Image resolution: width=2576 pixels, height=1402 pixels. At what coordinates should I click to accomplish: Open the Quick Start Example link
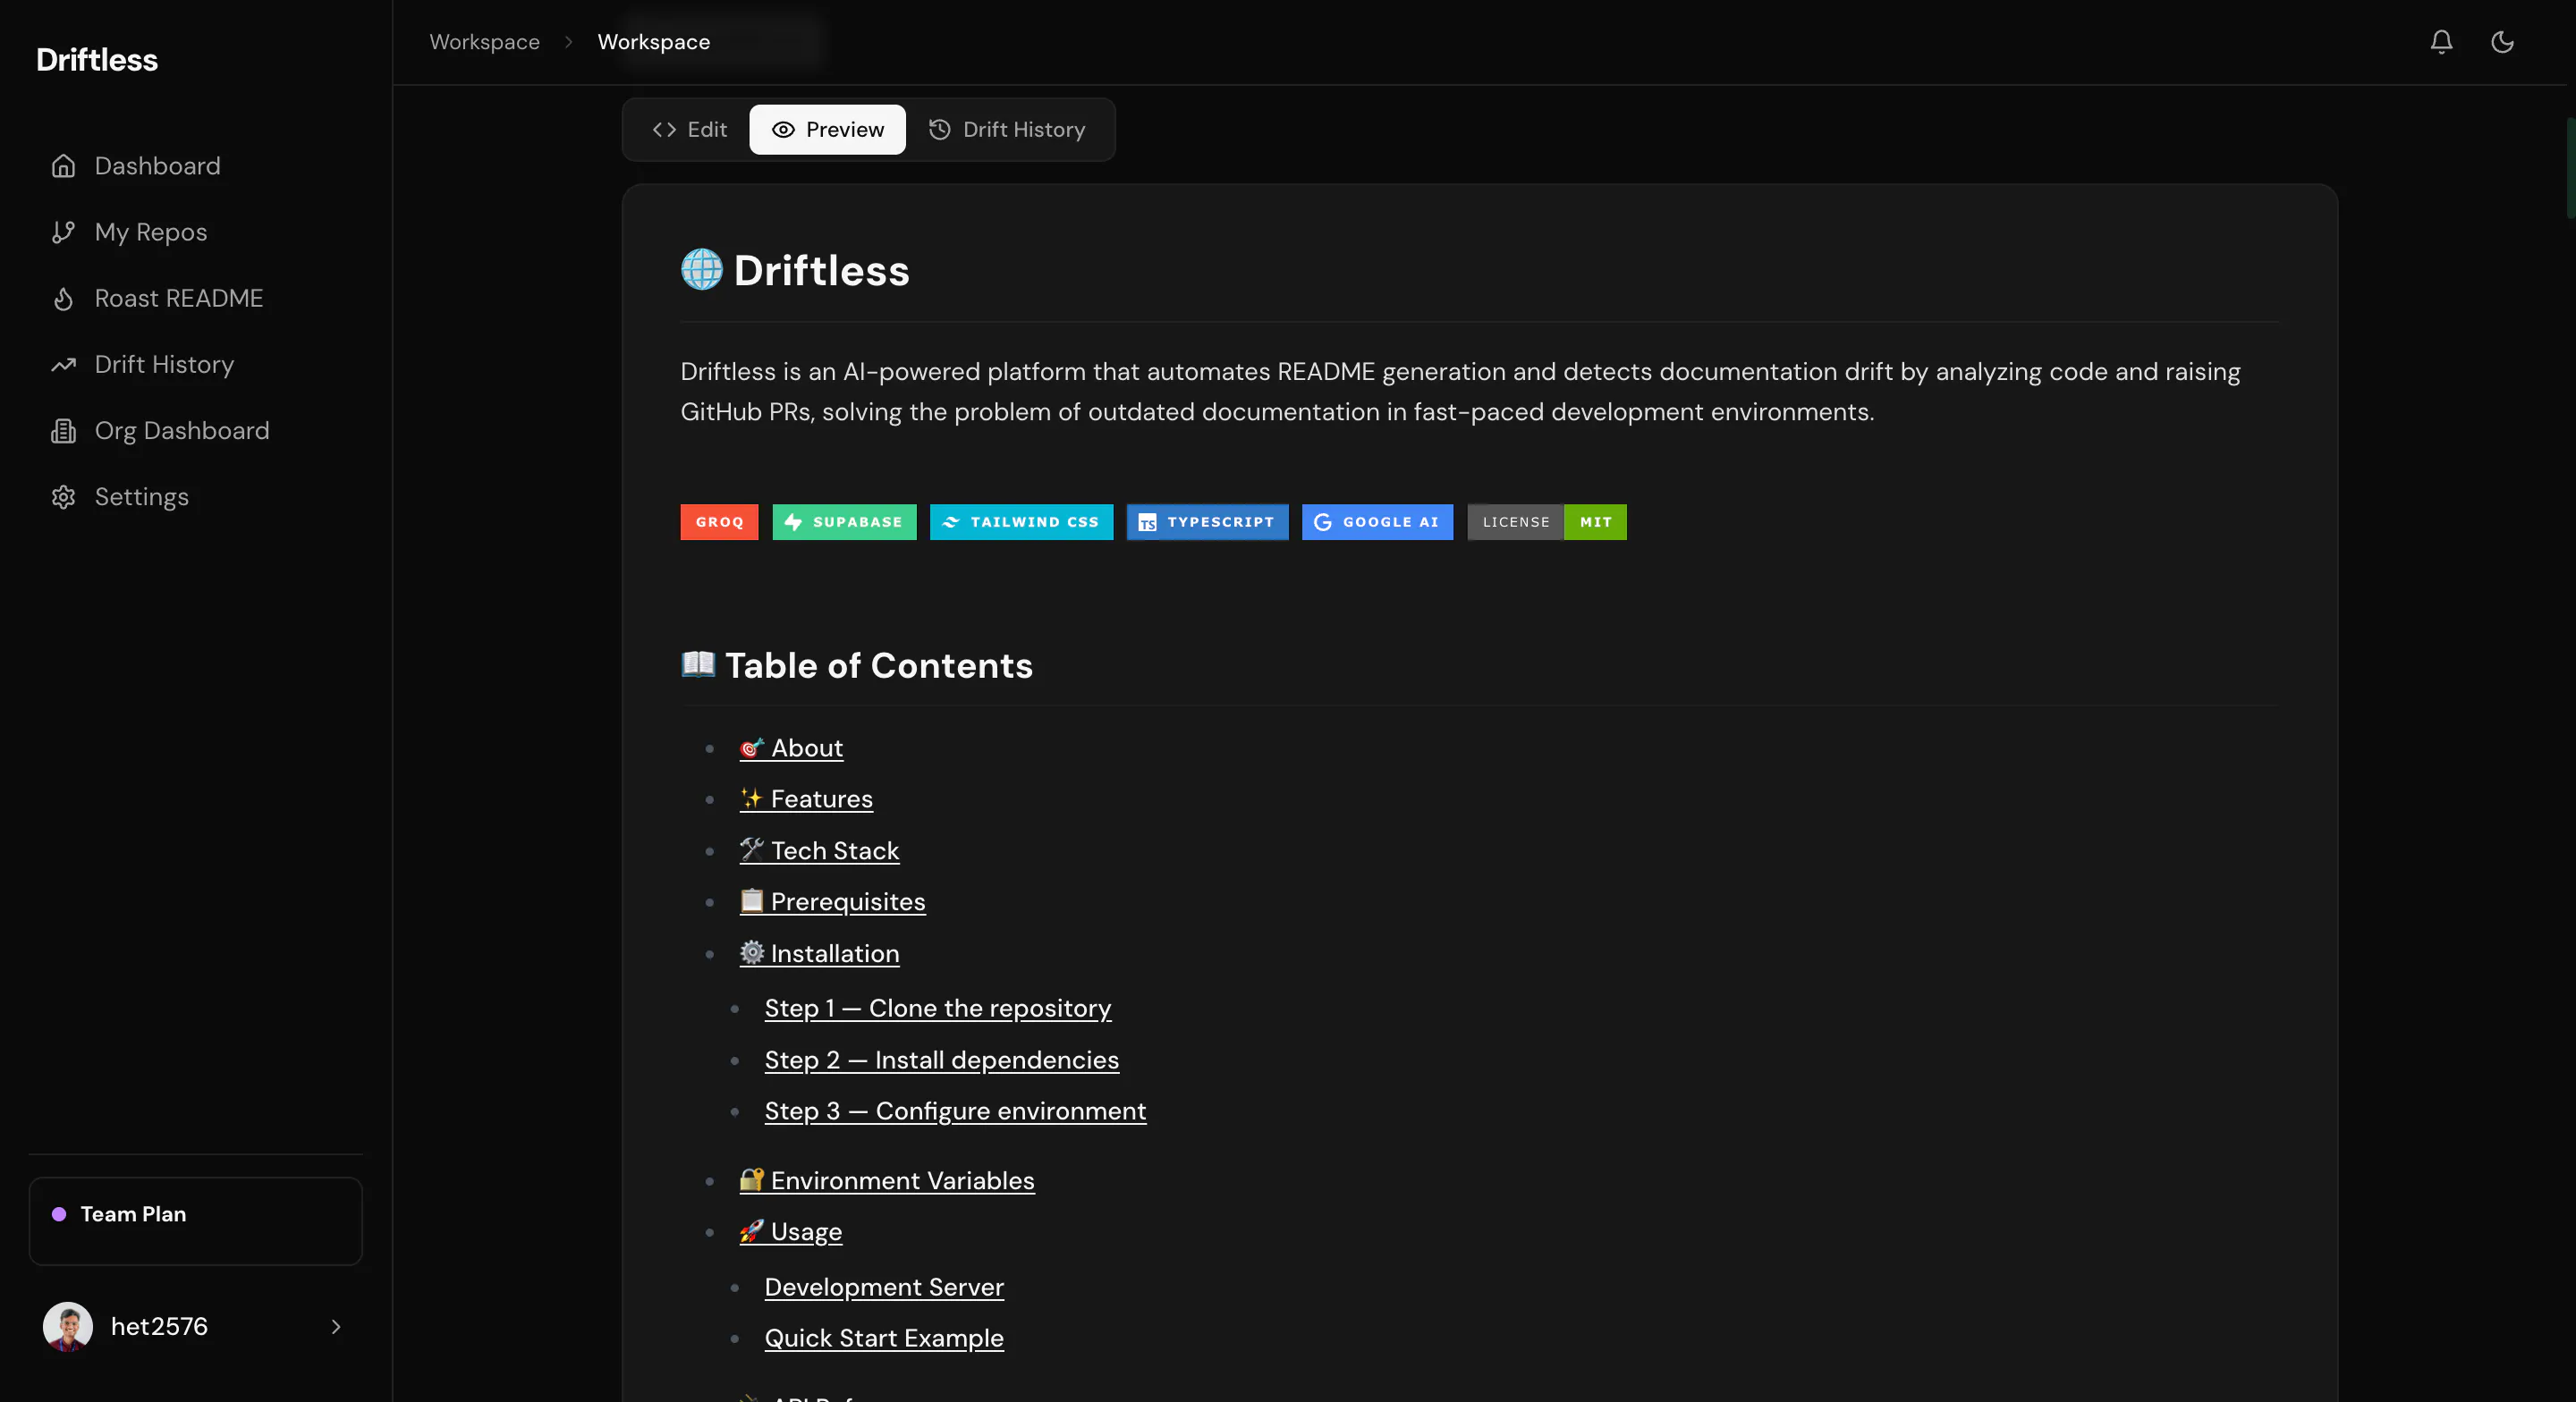(884, 1338)
